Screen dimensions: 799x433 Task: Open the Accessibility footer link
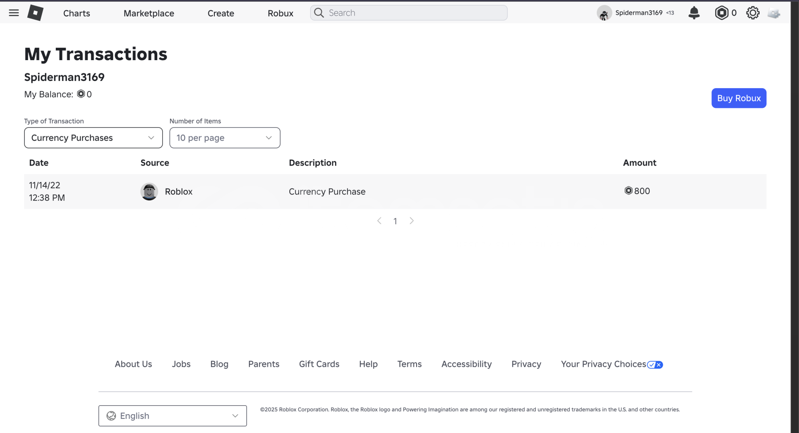[466, 364]
